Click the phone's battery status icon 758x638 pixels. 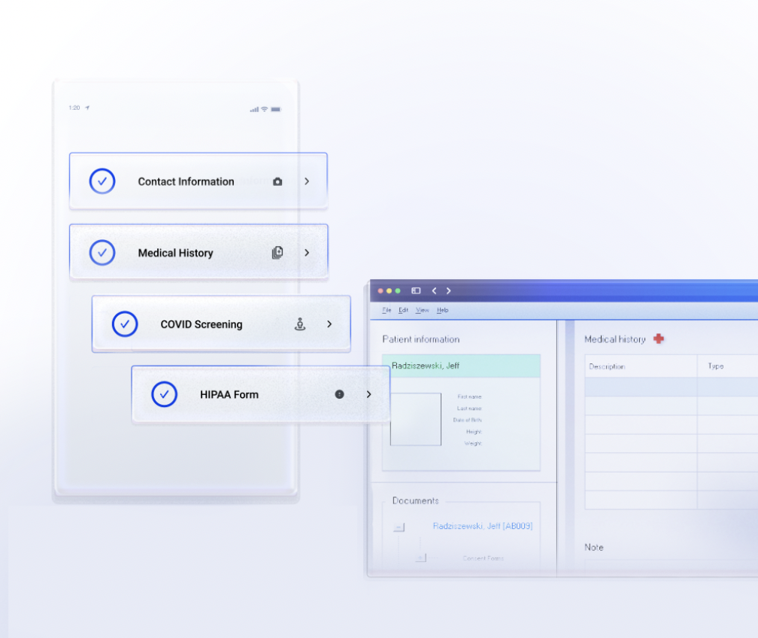click(276, 109)
